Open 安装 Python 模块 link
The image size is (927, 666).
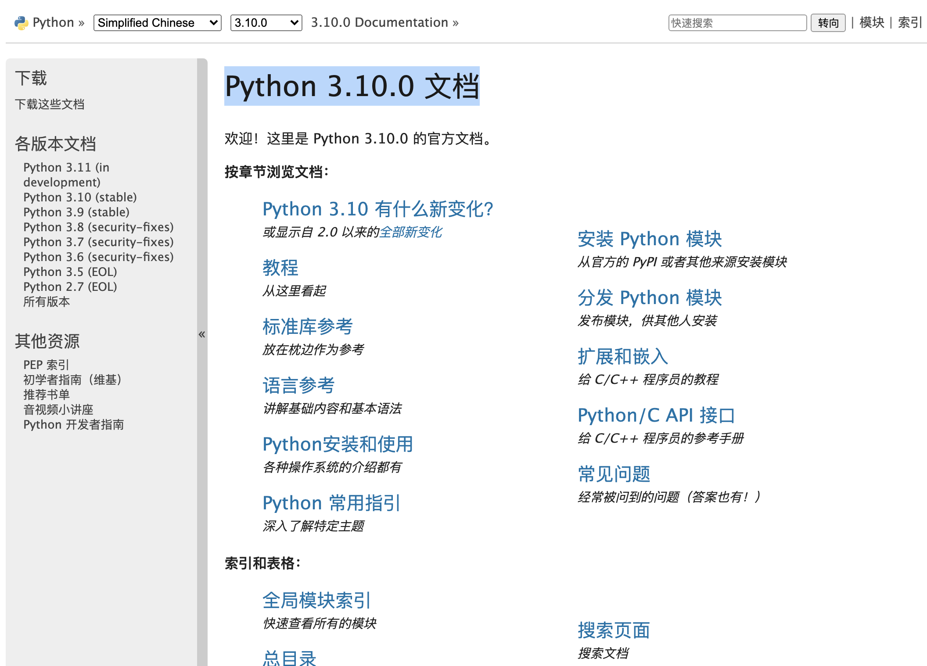pyautogui.click(x=649, y=239)
